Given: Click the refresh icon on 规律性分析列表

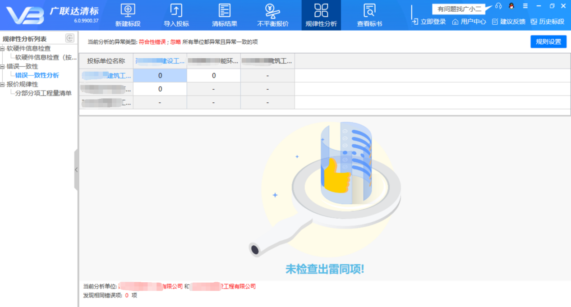Looking at the screenshot, I should (69, 38).
